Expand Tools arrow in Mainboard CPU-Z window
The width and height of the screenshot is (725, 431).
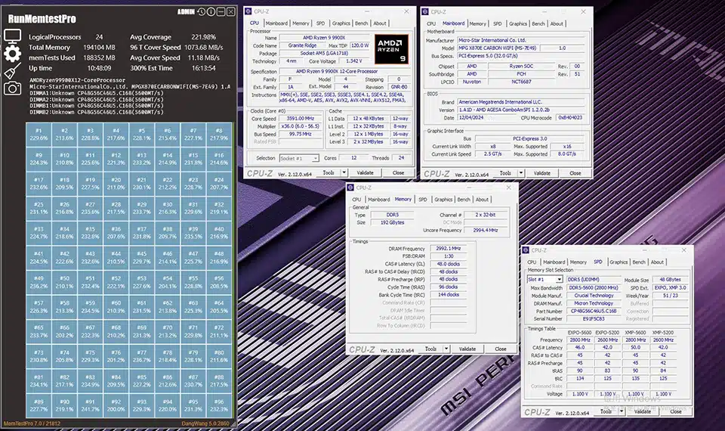click(x=520, y=173)
